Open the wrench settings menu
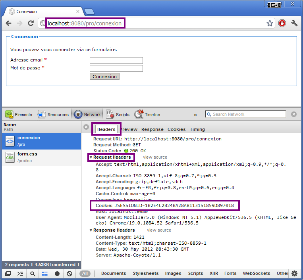Viewport: 303px width, 280px height. click(x=294, y=23)
